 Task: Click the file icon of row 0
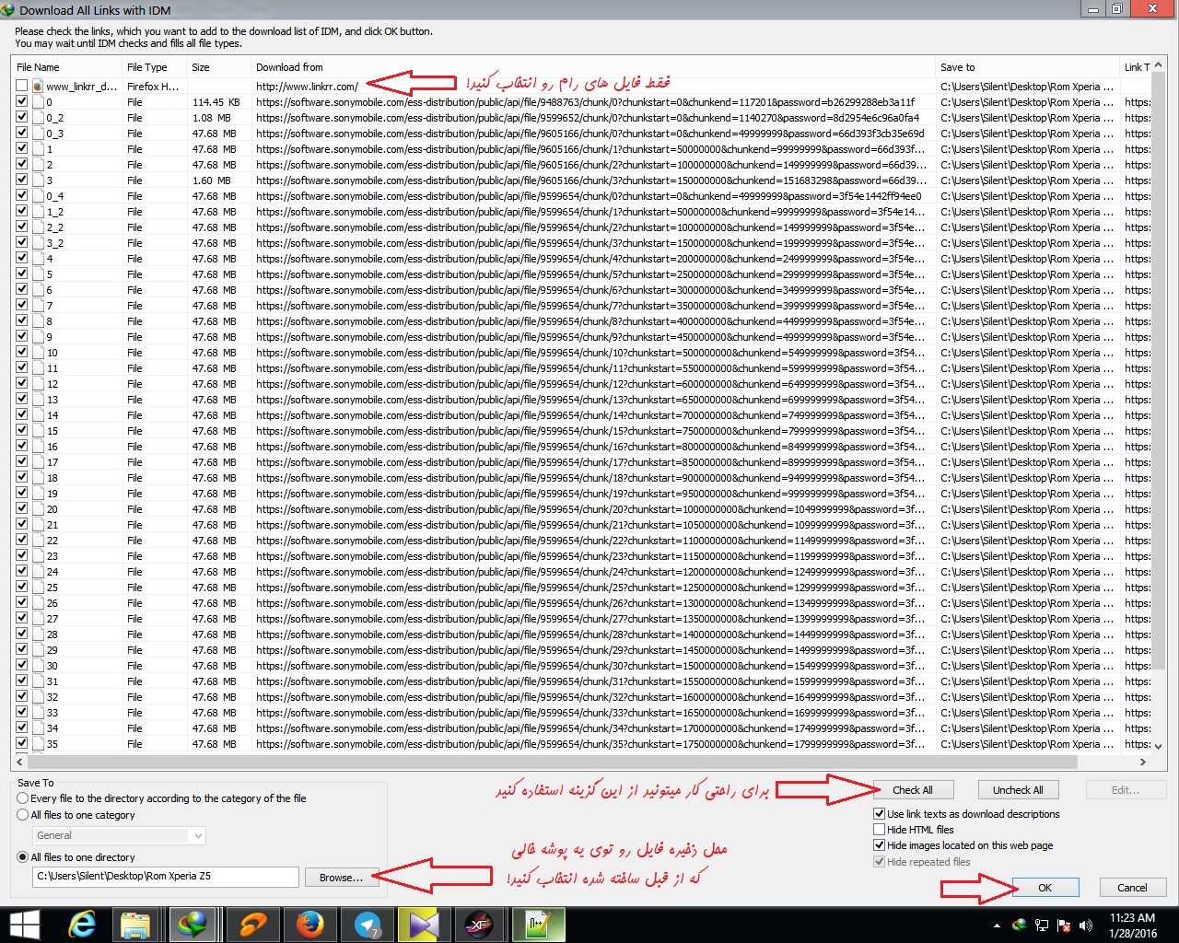pyautogui.click(x=38, y=102)
